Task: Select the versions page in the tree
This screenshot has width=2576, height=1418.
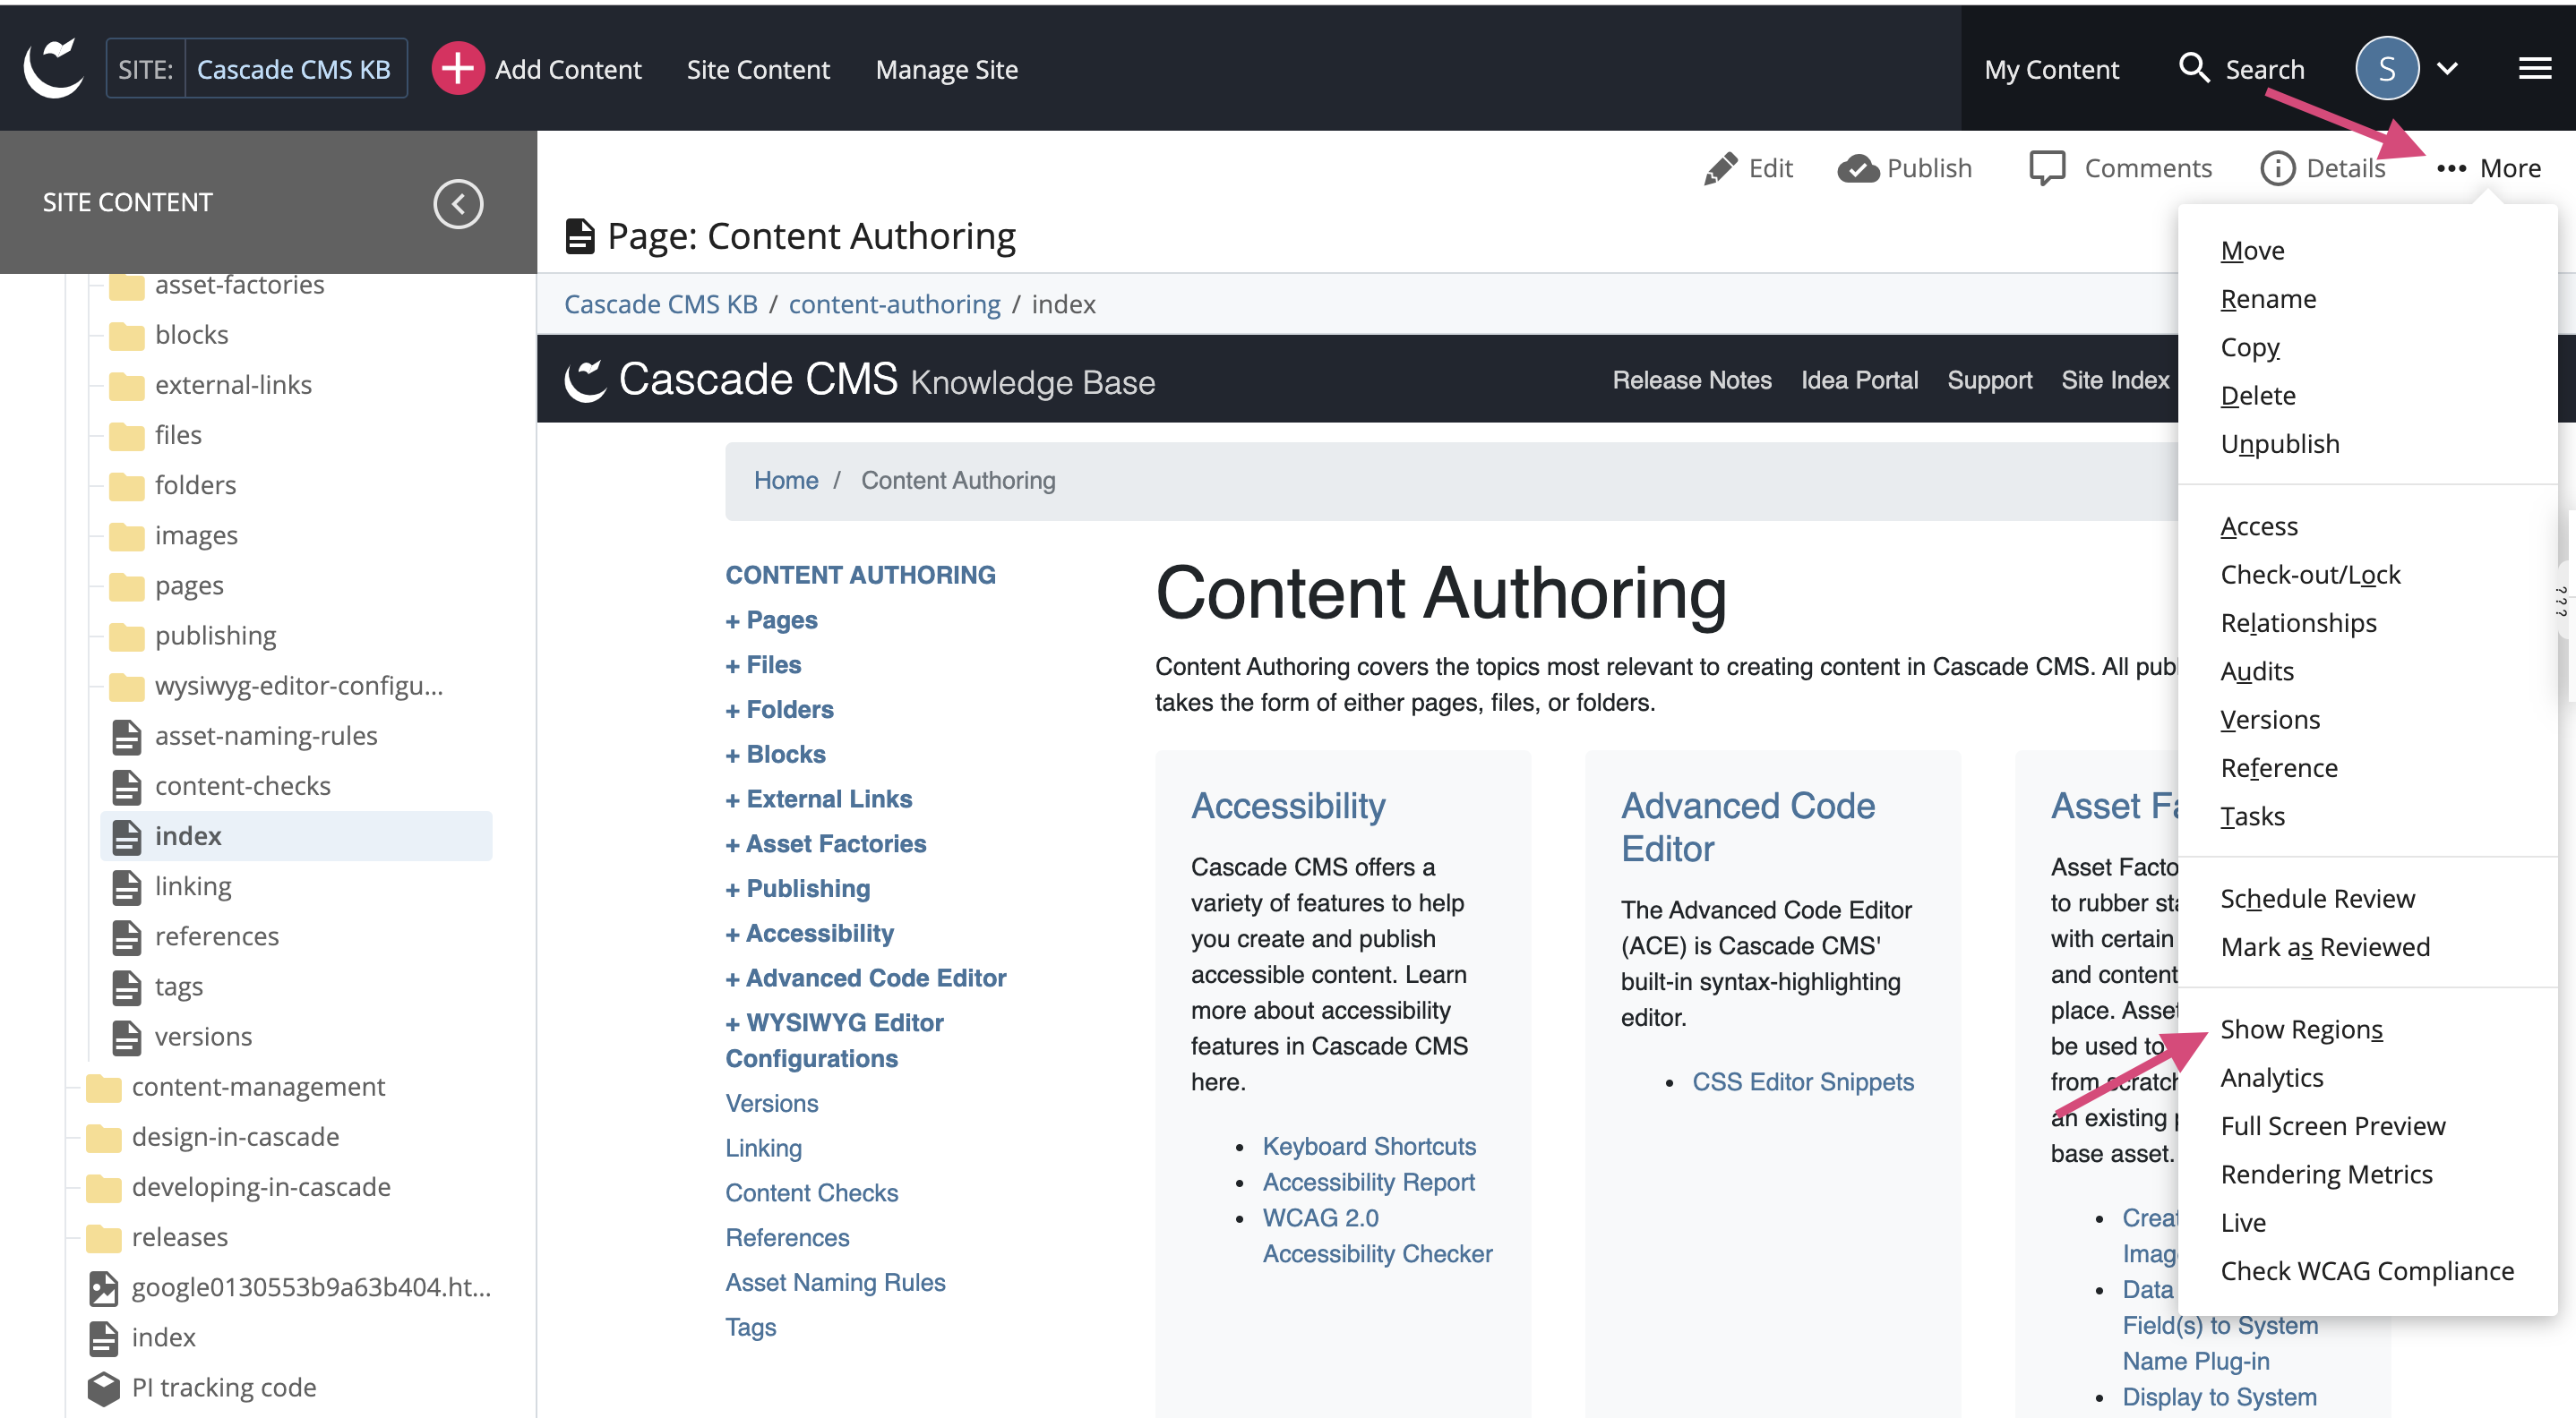Action: click(x=203, y=1037)
